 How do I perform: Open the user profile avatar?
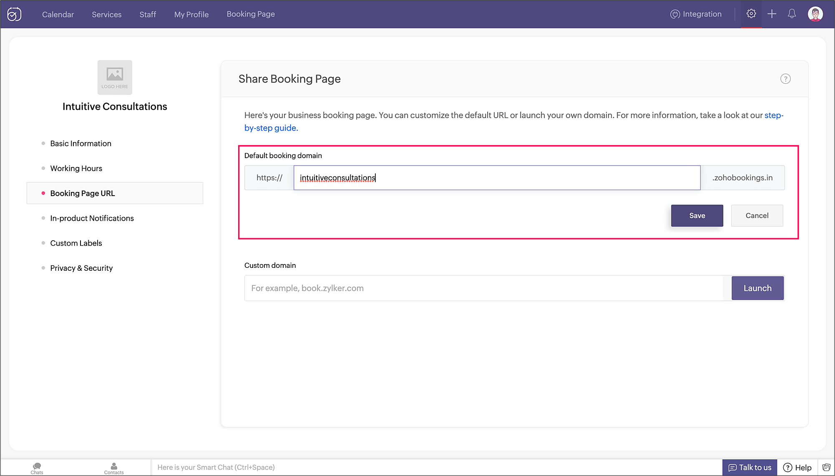[815, 14]
